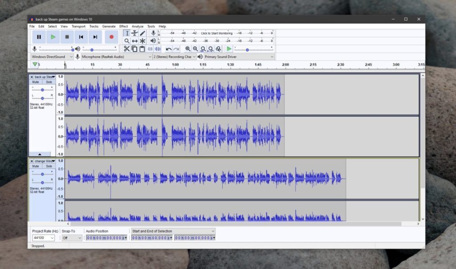Screen dimensions: 456x269
Task: Mute the 'back up Steam' track
Action: [36, 82]
